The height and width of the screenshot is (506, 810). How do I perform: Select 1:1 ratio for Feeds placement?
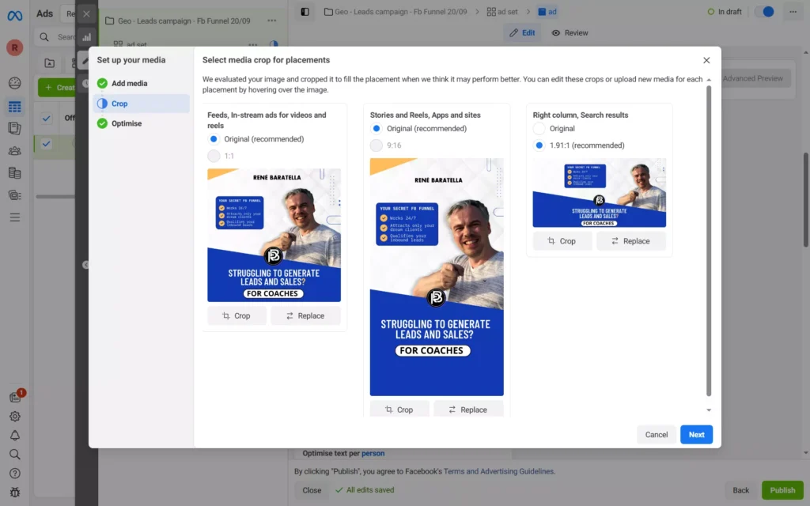[x=214, y=157]
